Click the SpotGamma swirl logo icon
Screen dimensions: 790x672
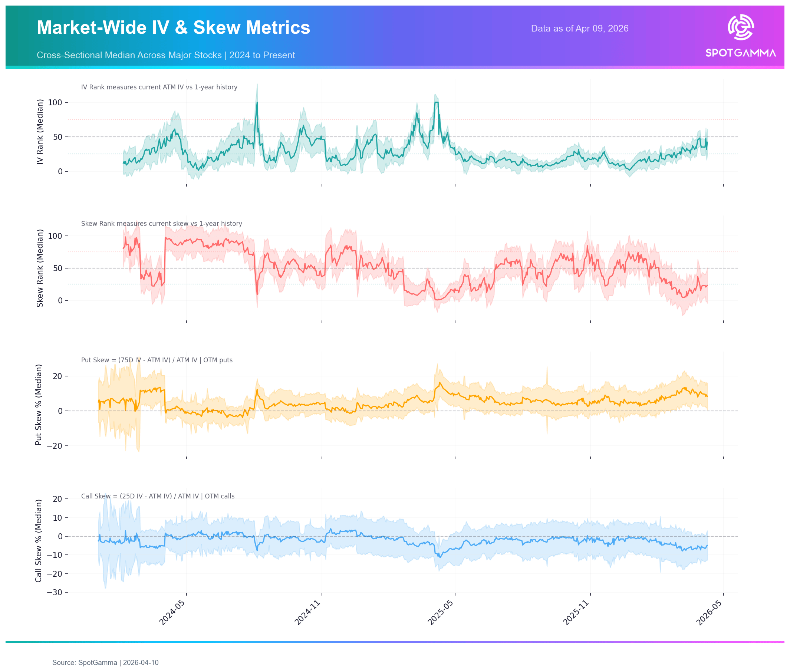tap(740, 27)
